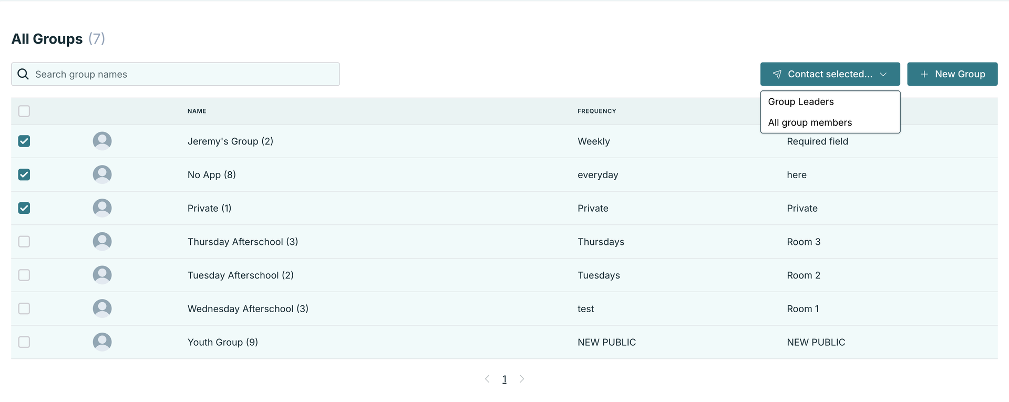The height and width of the screenshot is (402, 1009).
Task: Check the Thursday Afterschool checkbox
Action: [24, 242]
